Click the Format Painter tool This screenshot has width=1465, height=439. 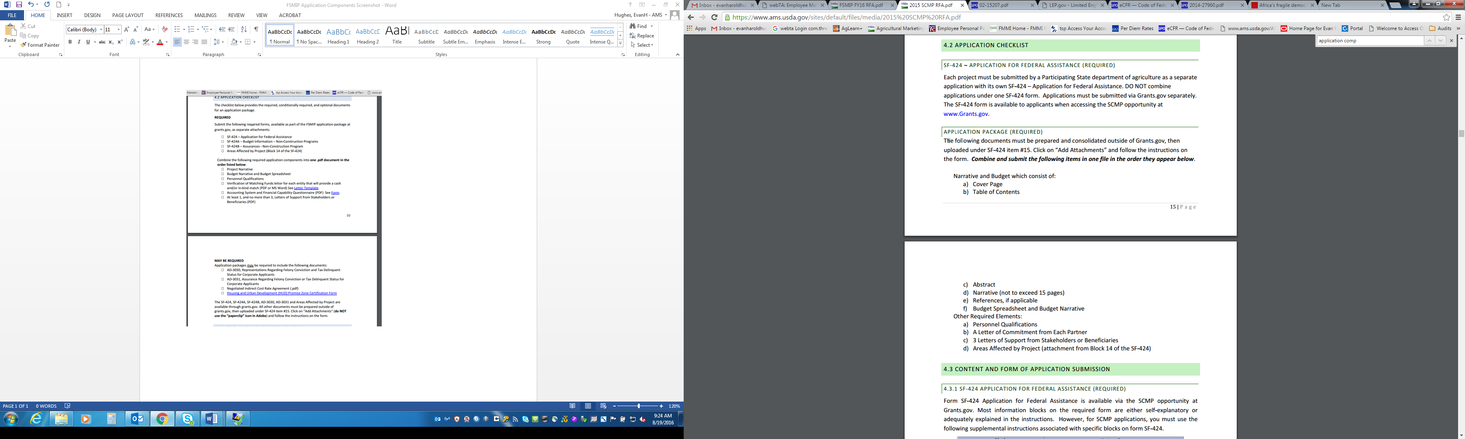(x=40, y=45)
